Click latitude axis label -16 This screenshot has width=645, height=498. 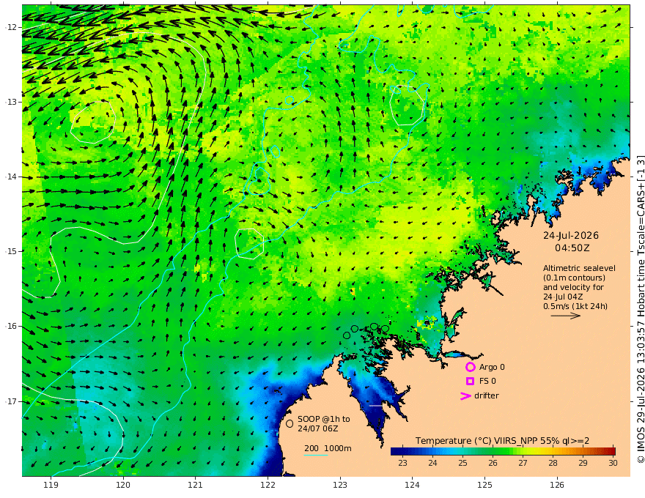click(x=12, y=326)
